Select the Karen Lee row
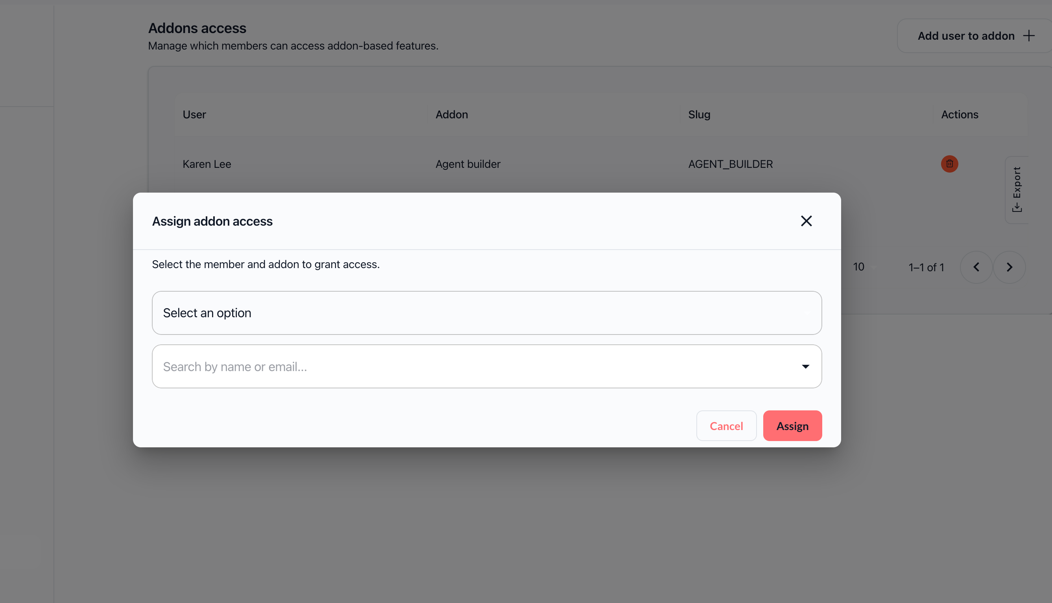Screen dimensions: 1052x603 (207, 164)
